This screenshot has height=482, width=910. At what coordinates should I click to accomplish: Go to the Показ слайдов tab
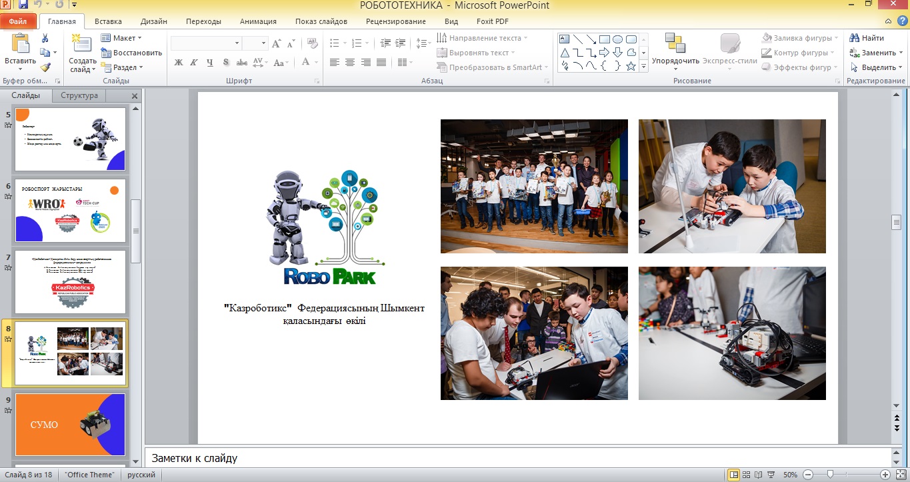[x=323, y=21]
